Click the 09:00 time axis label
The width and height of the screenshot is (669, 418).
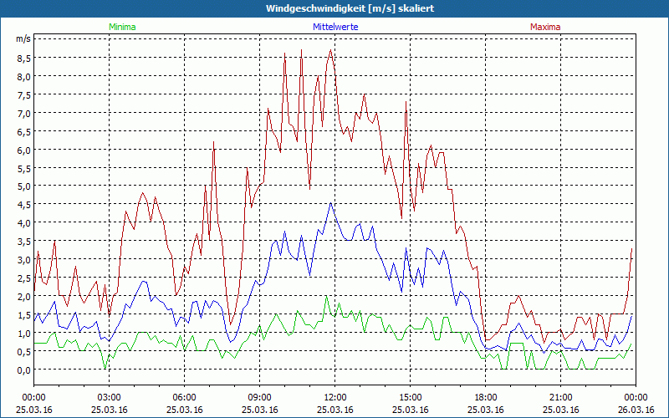[260, 397]
